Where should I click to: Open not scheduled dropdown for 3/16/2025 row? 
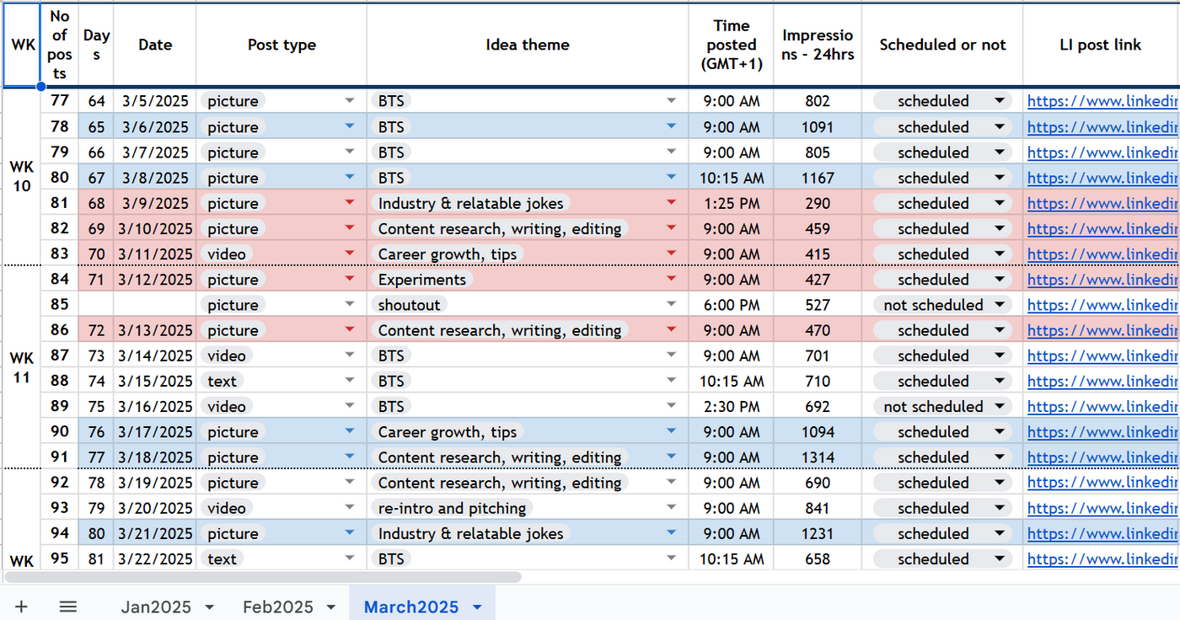click(1000, 406)
